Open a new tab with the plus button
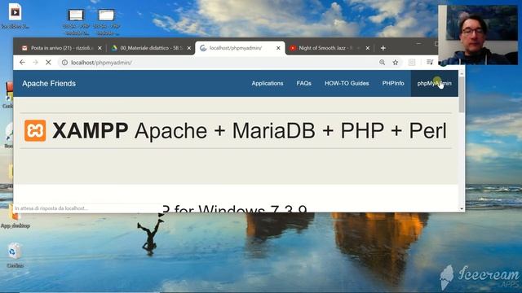 pyautogui.click(x=383, y=48)
